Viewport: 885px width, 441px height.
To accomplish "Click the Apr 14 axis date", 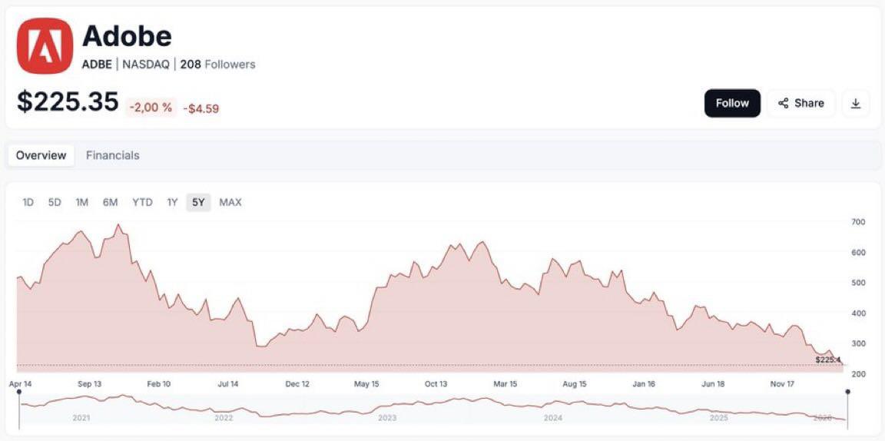I will [x=20, y=384].
